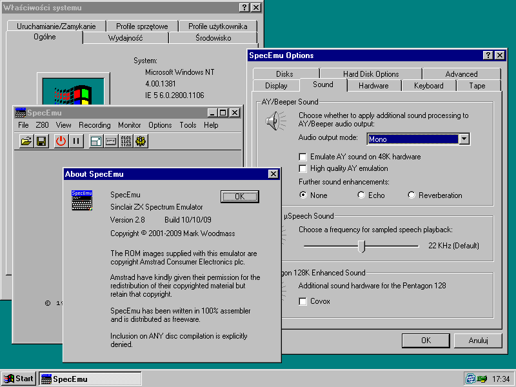Maximize the SpecEmu main window

(223, 113)
